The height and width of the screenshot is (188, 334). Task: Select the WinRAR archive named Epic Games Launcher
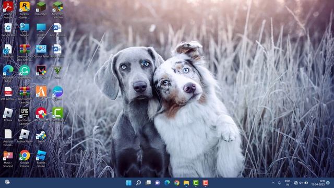pyautogui.click(x=25, y=95)
